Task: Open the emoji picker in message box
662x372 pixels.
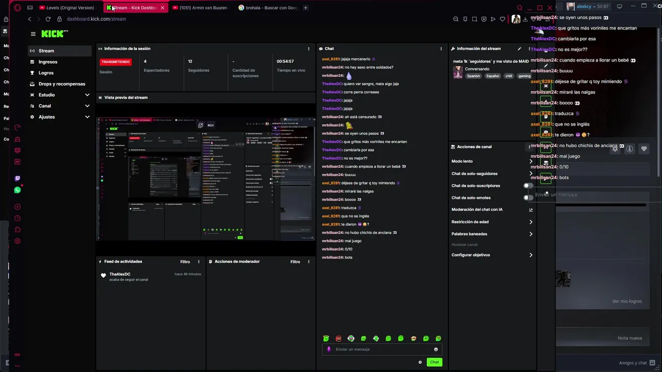Action: pyautogui.click(x=435, y=349)
